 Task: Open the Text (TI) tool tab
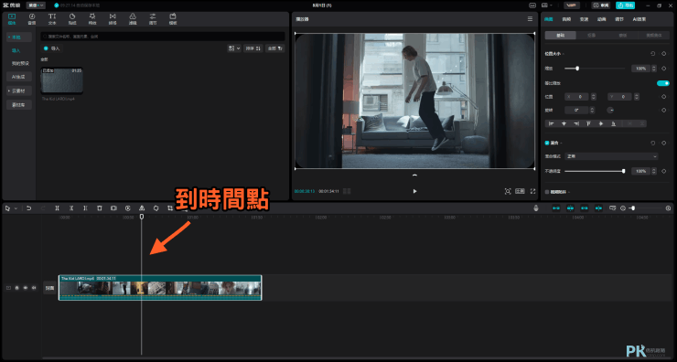coord(52,19)
